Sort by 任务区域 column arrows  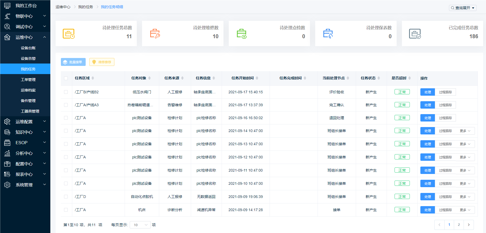(x=93, y=78)
